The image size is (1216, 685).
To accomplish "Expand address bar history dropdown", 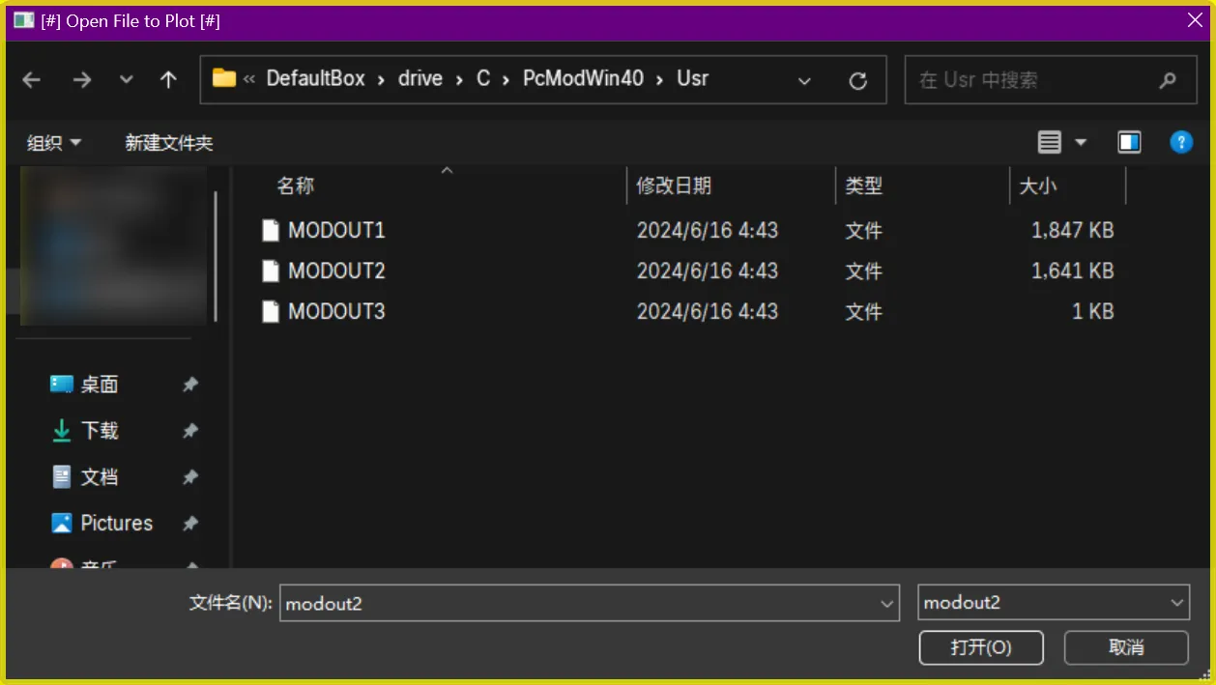I will [804, 81].
